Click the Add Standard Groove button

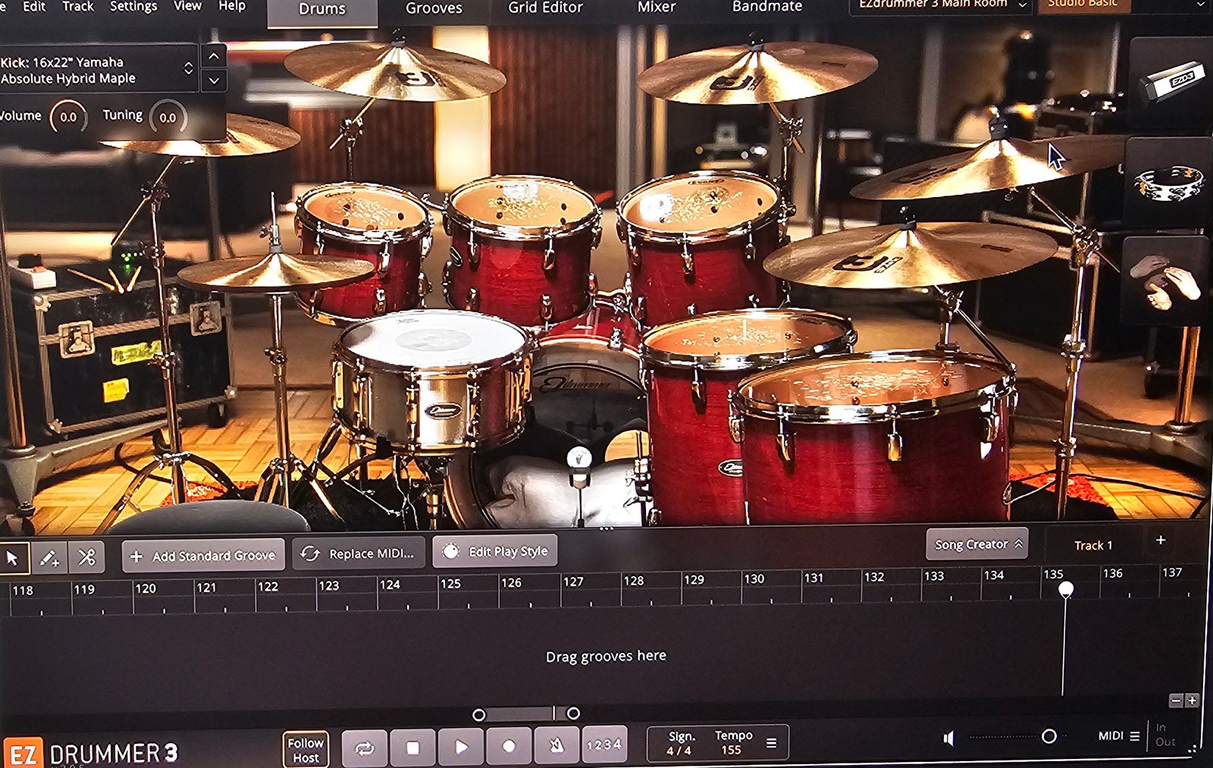pos(203,556)
